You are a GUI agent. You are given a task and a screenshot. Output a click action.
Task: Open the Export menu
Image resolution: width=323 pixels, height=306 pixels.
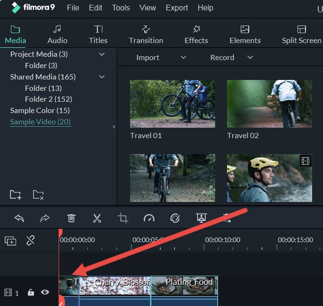176,8
